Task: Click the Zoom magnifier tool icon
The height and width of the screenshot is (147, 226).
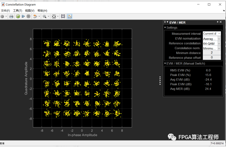Action: click(44, 16)
